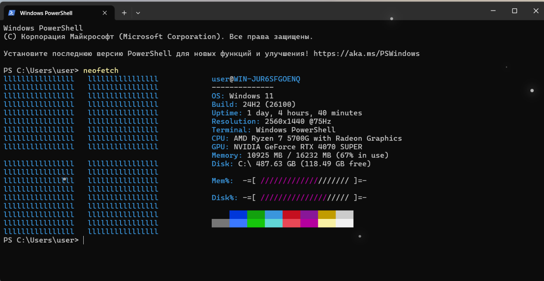Click the Disk% usage bar
This screenshot has width=544, height=281.
click(305, 198)
